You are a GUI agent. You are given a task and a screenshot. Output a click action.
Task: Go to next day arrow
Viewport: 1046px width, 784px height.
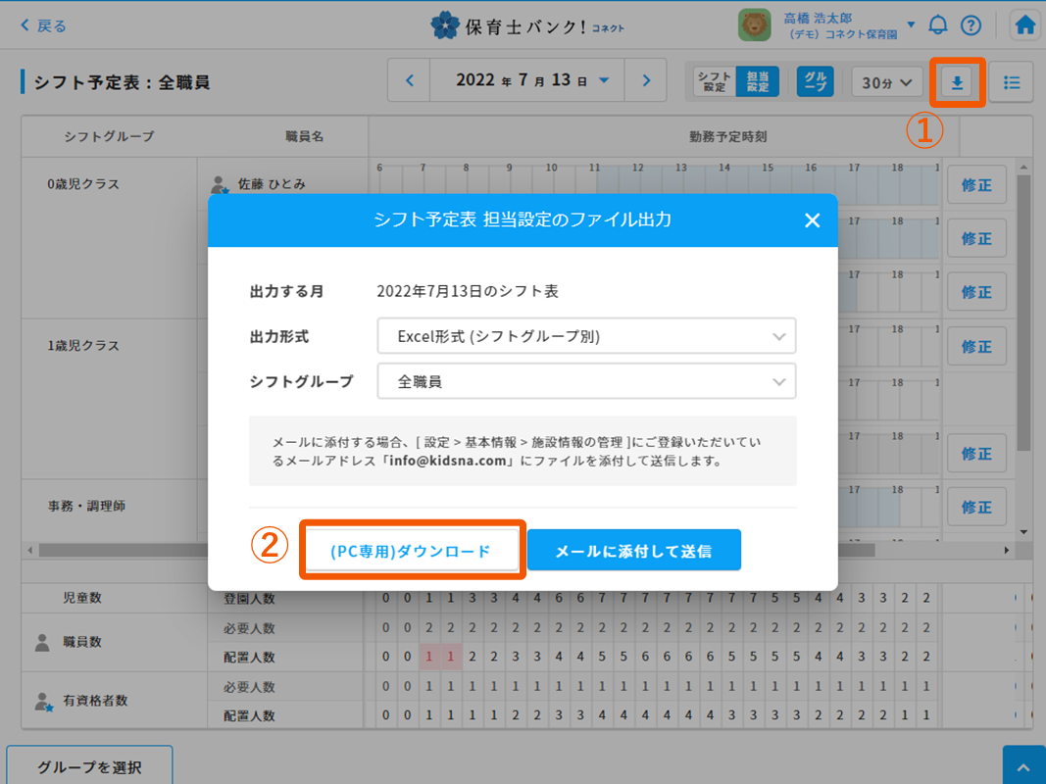coord(645,81)
